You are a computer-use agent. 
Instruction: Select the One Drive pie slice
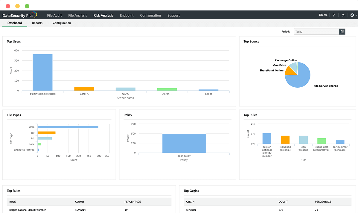(294, 67)
